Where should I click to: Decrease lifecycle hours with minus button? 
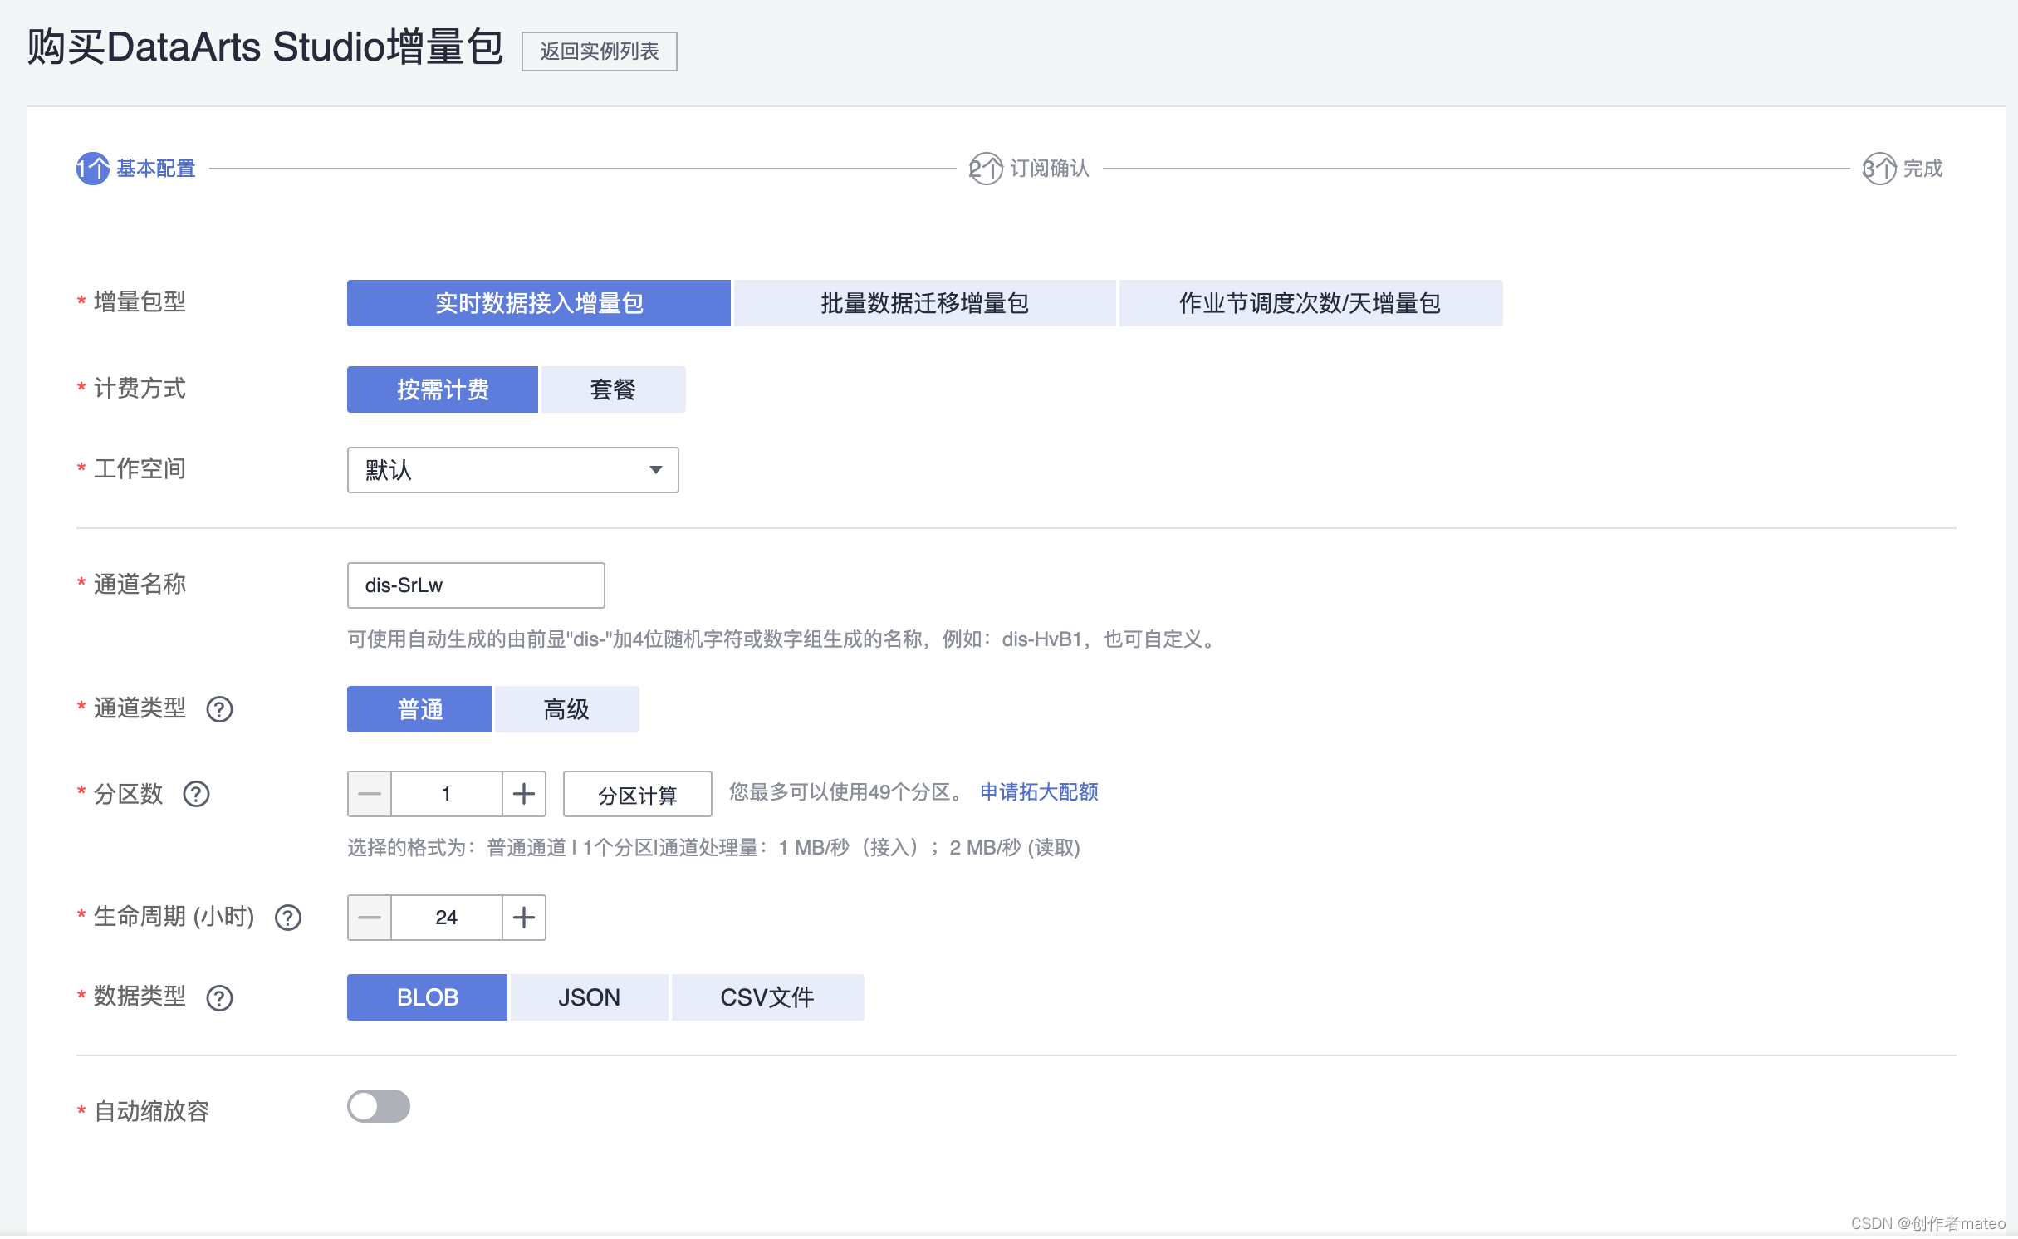pos(370,918)
